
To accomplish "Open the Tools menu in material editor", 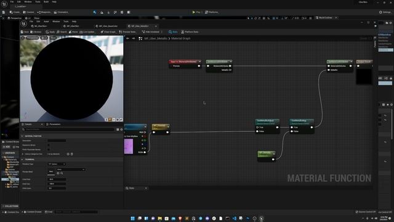I will tap(66, 22).
